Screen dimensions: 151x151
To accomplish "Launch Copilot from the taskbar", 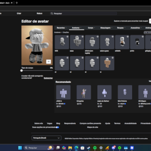I will click(x=64, y=148).
